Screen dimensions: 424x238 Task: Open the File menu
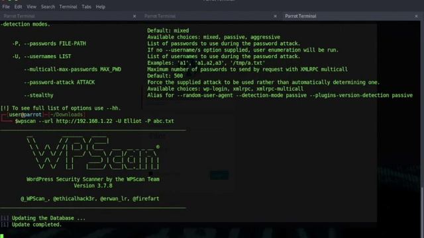tap(6, 7)
